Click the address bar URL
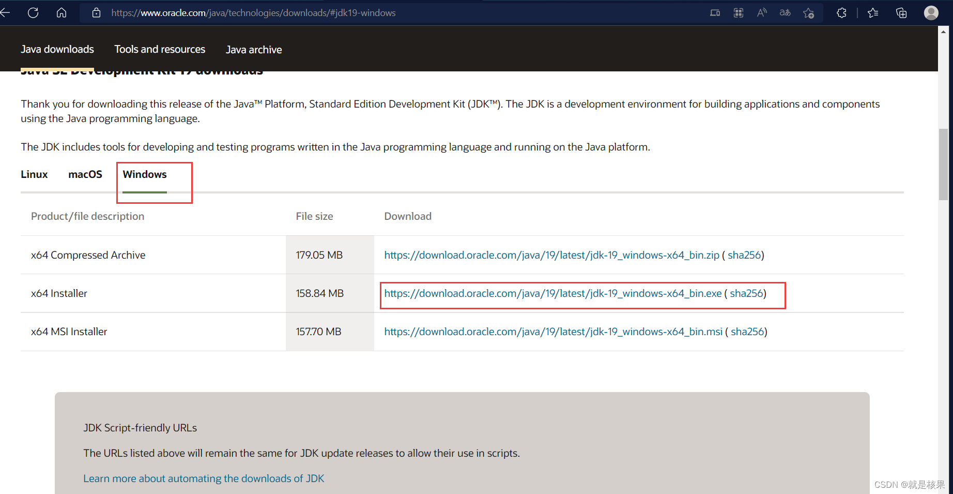The width and height of the screenshot is (953, 494). [x=253, y=13]
